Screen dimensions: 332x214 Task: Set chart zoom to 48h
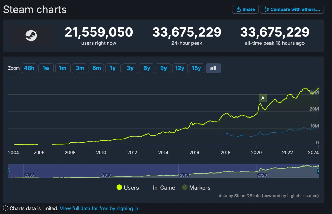click(x=29, y=68)
